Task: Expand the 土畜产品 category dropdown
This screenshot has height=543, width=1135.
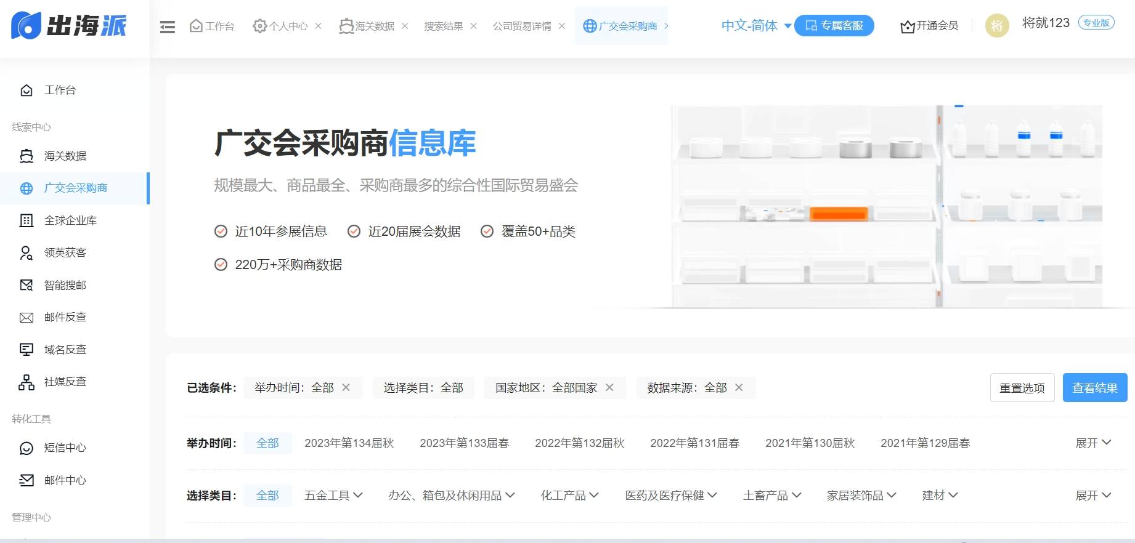Action: click(x=772, y=496)
